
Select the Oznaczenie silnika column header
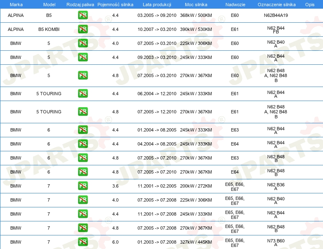tap(277, 5)
